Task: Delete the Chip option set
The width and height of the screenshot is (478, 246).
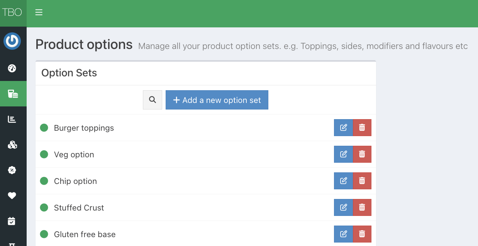Action: (x=362, y=181)
